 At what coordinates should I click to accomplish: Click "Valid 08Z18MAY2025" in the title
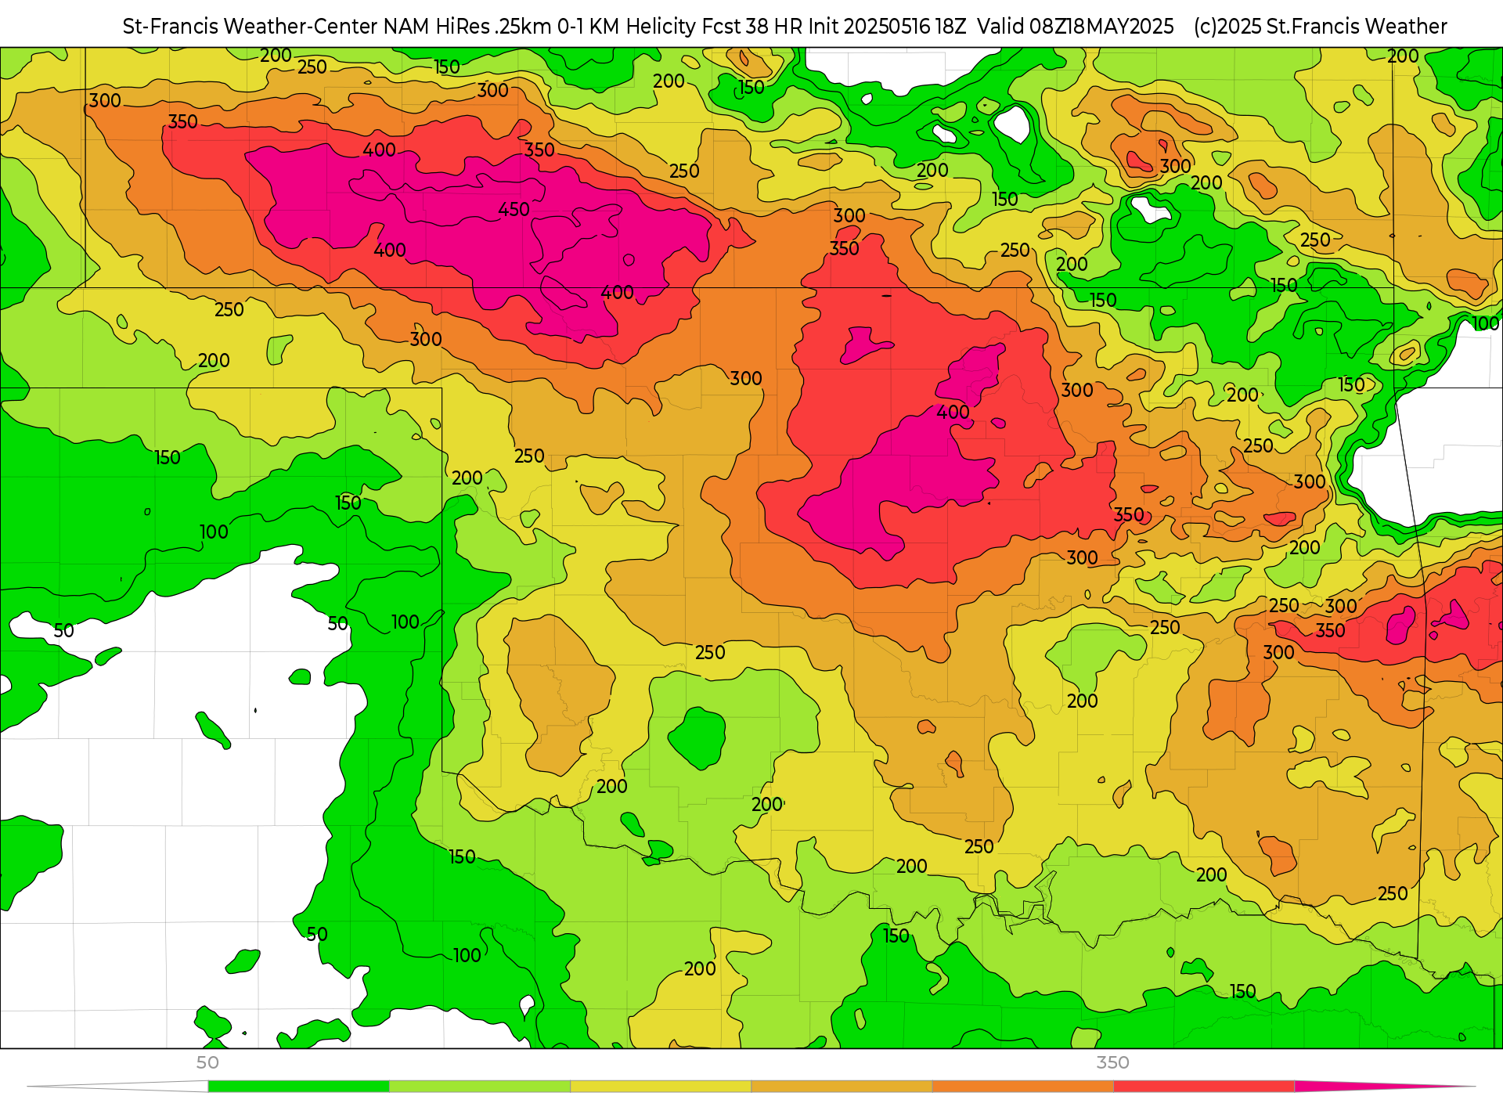pyautogui.click(x=1076, y=27)
